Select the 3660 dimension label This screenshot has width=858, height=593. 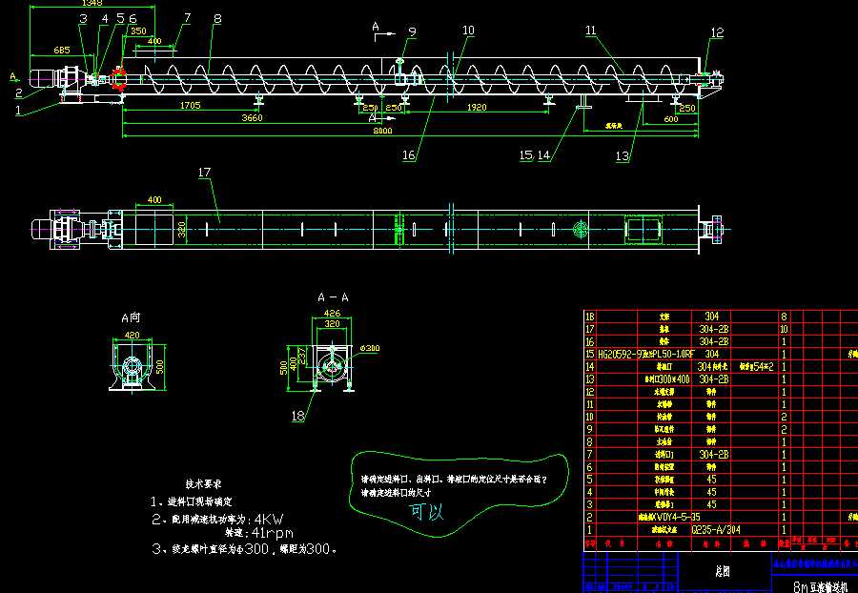252,118
